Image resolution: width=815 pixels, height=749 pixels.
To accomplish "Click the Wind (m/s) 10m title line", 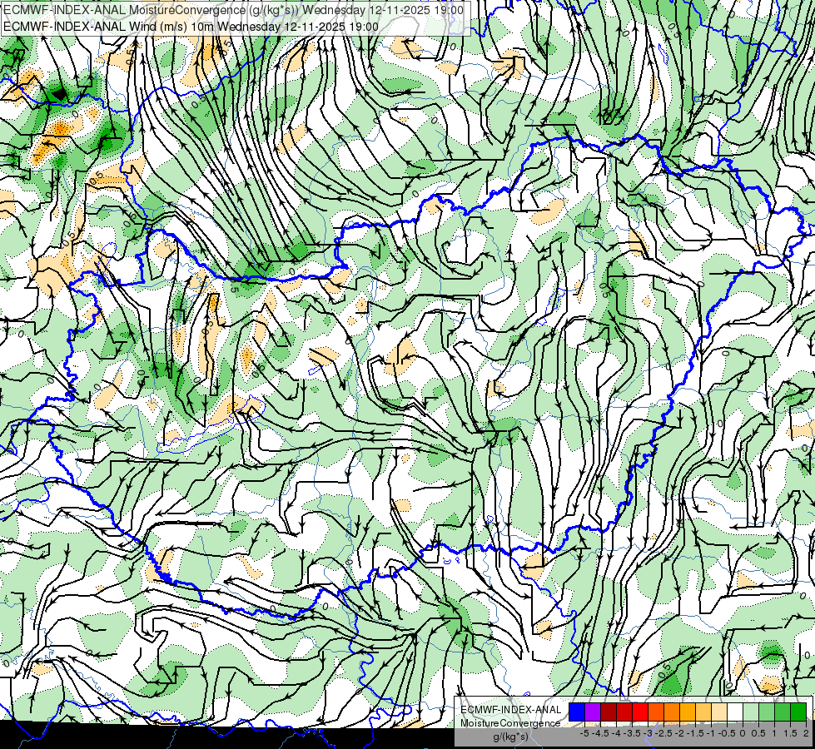I will click(x=191, y=27).
